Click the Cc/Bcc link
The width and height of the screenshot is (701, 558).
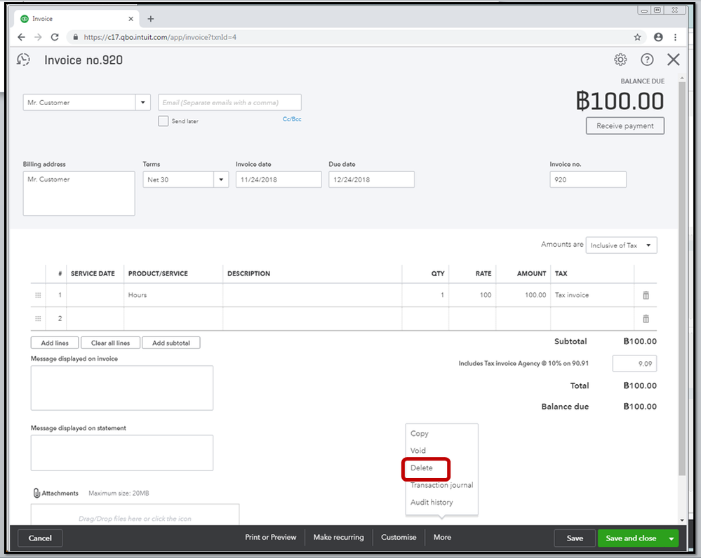292,119
